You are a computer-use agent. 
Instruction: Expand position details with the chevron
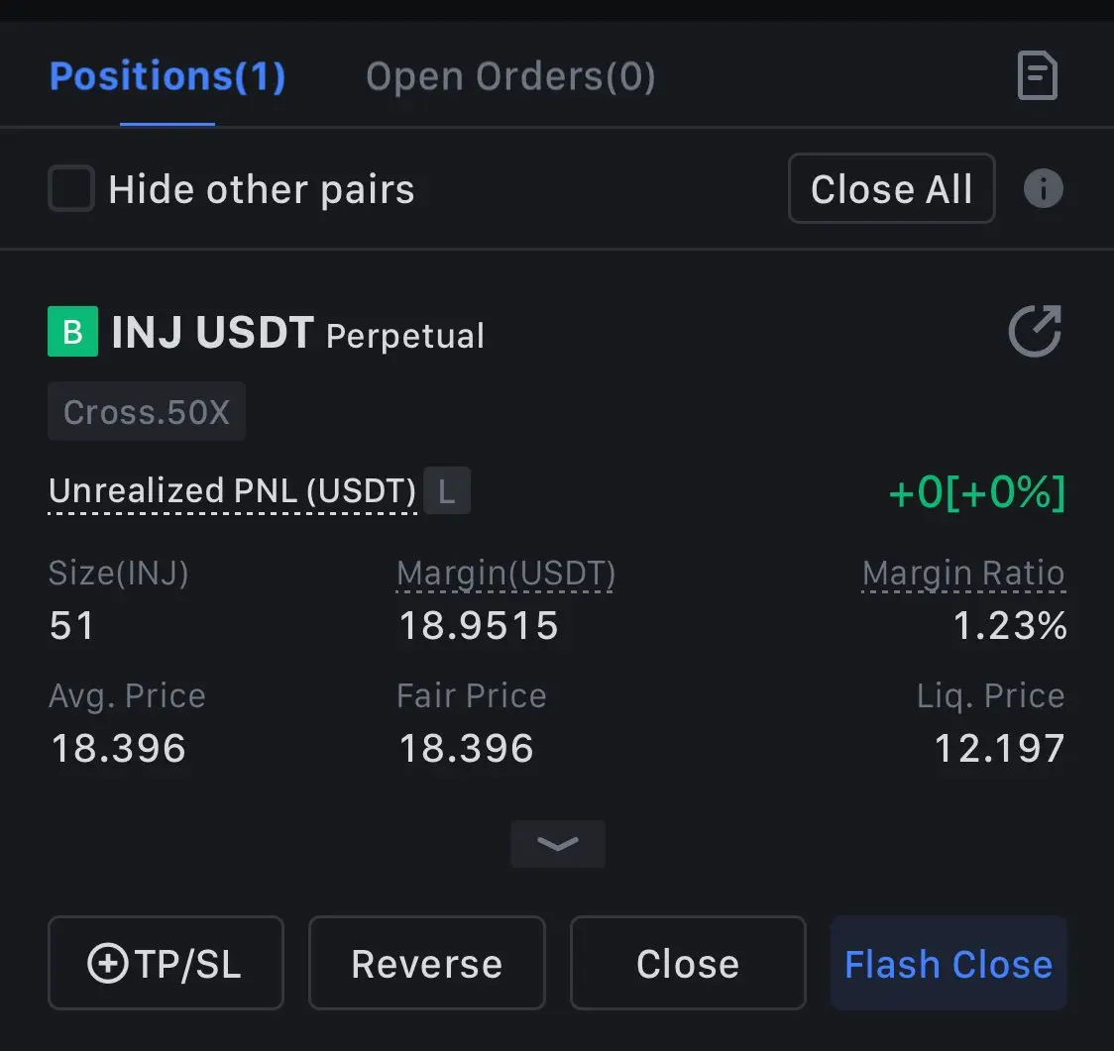click(558, 844)
